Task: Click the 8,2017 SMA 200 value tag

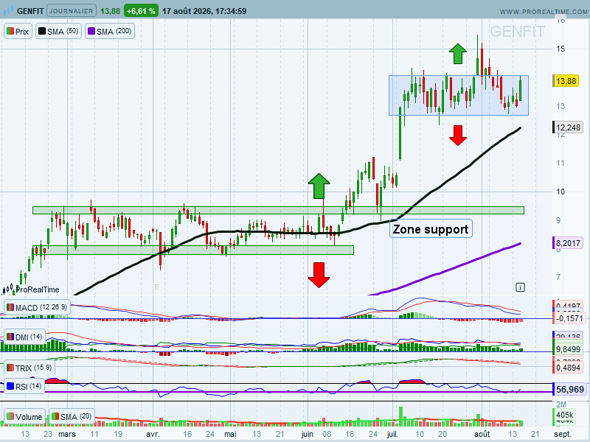Action: point(567,243)
